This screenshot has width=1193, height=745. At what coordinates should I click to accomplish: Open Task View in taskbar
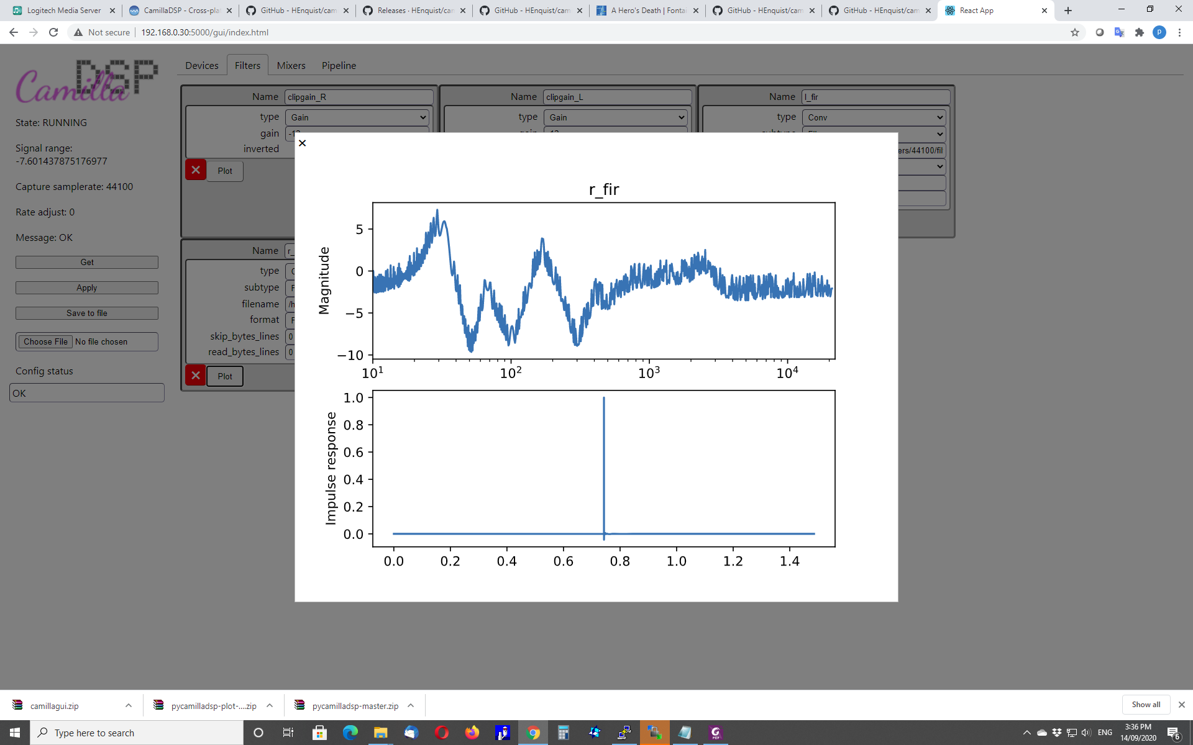tap(288, 733)
